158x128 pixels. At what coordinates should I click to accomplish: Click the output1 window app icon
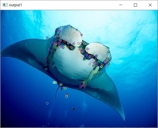[5, 5]
